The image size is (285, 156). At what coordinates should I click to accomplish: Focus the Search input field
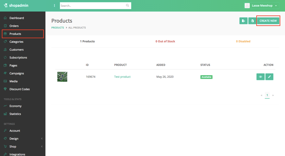click(x=95, y=6)
